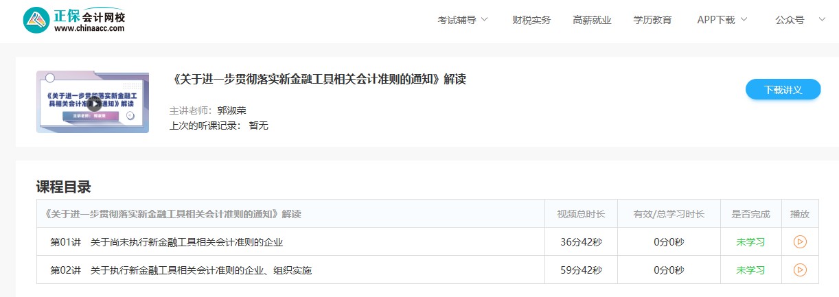This screenshot has height=297, width=839.
Task: Go to 学历教育 navigation item
Action: (652, 20)
